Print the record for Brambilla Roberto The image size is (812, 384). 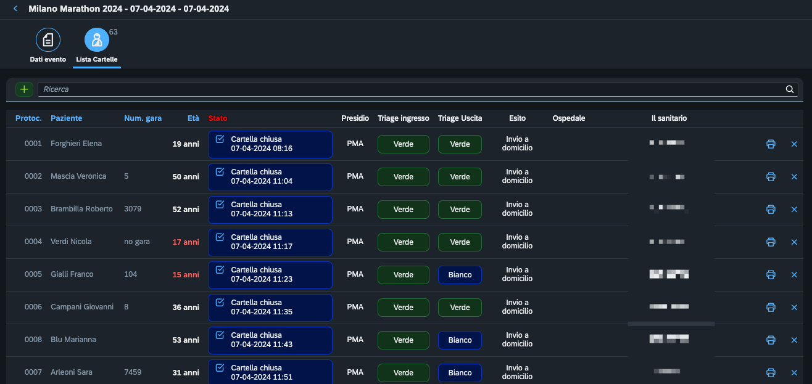click(x=771, y=210)
